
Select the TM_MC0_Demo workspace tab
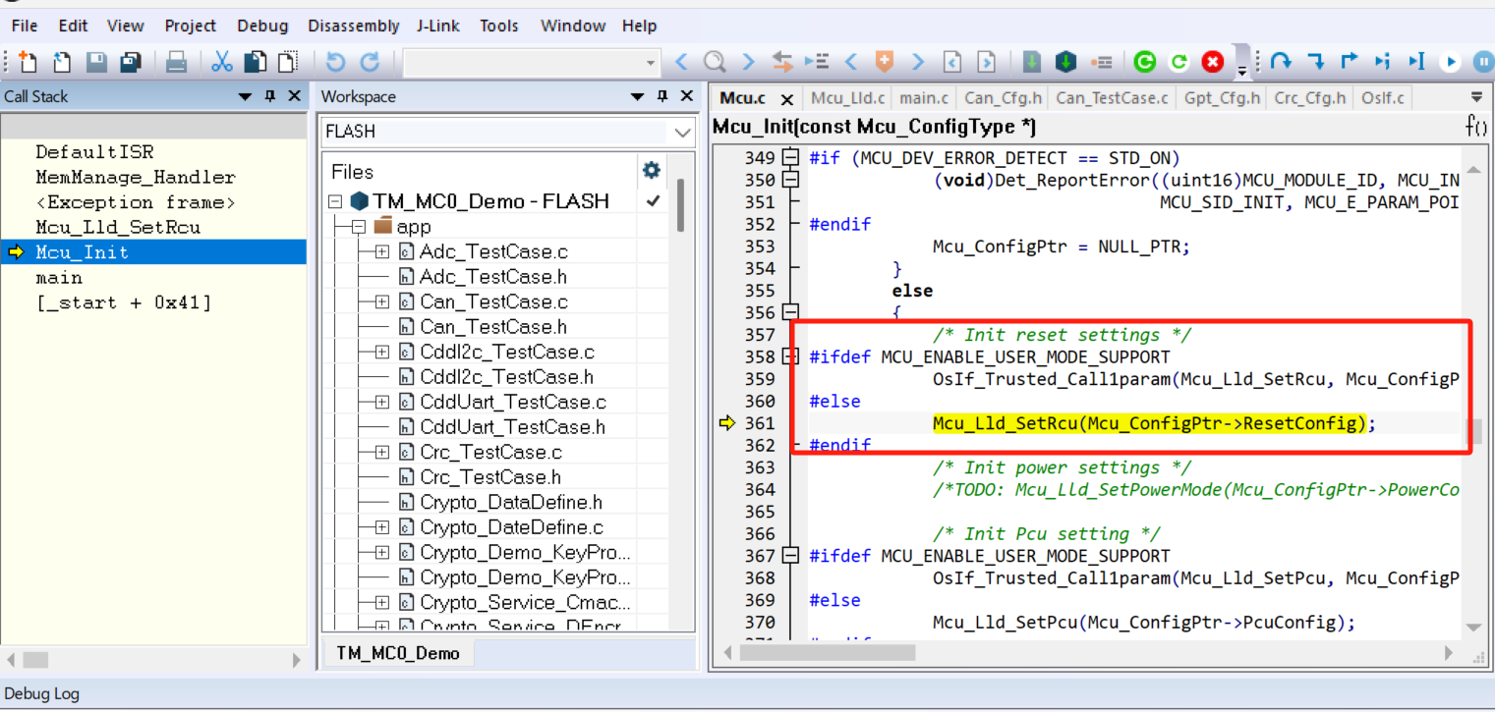click(x=397, y=653)
